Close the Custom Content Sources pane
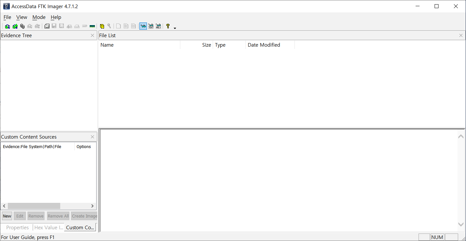466x241 pixels. point(92,137)
